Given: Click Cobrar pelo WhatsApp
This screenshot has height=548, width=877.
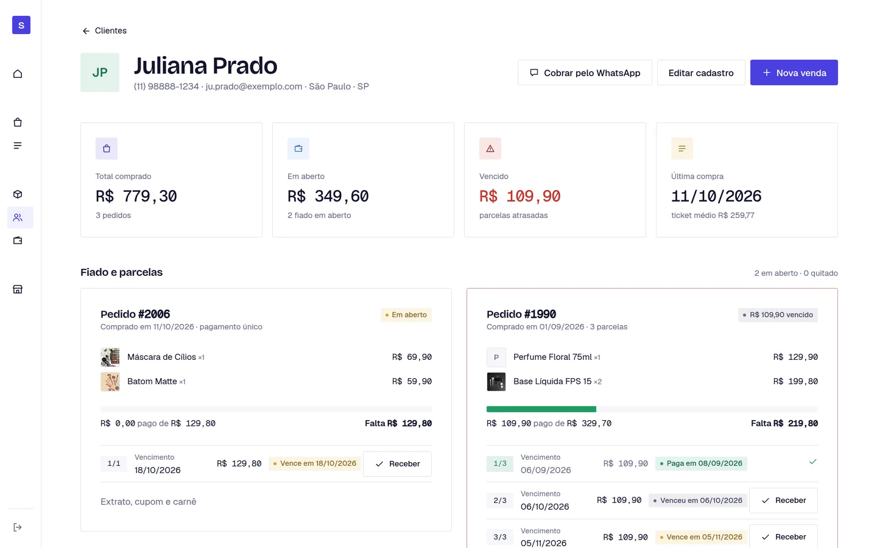Looking at the screenshot, I should point(585,72).
